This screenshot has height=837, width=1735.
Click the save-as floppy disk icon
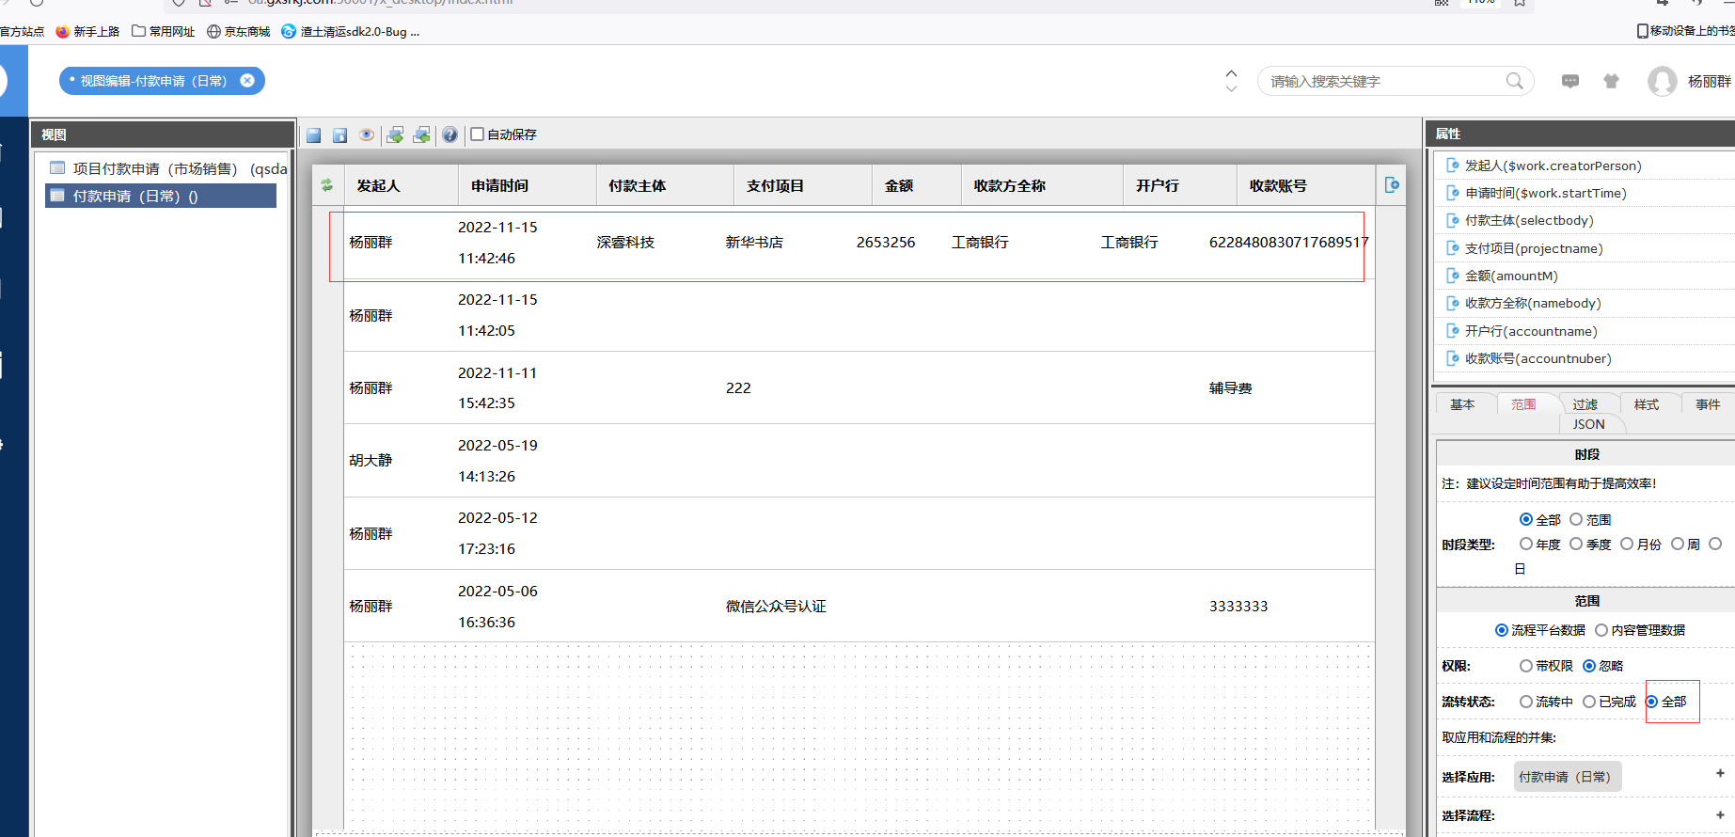coord(340,135)
